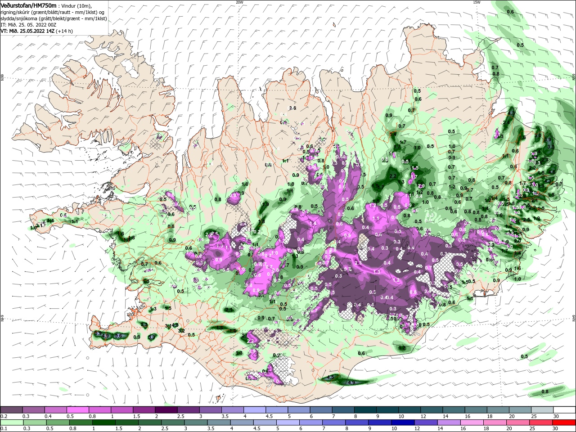Select lower legend swatch between 10 and 12
This screenshot has height=432, width=576.
pos(403,423)
